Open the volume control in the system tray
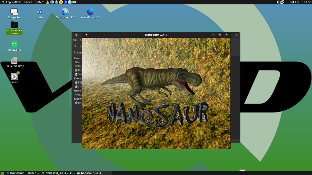The width and height of the screenshot is (312, 175). coord(278,2)
